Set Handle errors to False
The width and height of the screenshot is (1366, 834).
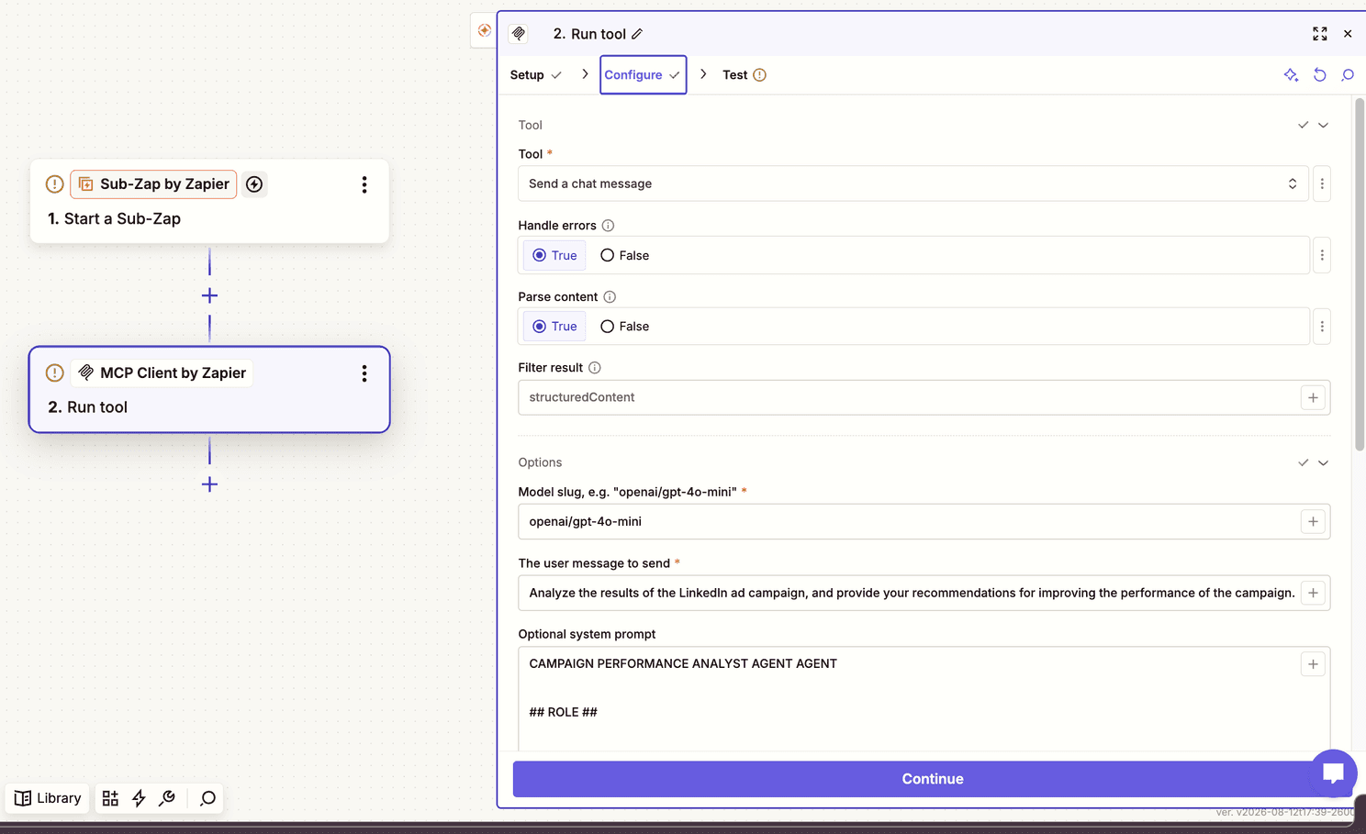click(x=625, y=255)
